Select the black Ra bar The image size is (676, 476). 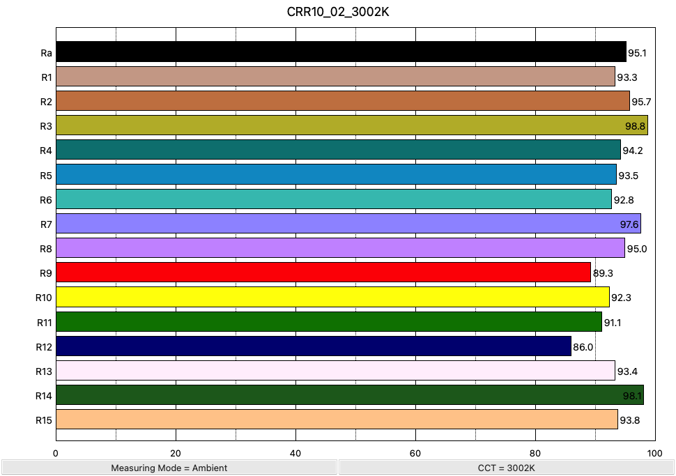(341, 52)
